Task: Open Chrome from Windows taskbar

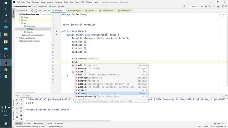Action: tap(6, 70)
